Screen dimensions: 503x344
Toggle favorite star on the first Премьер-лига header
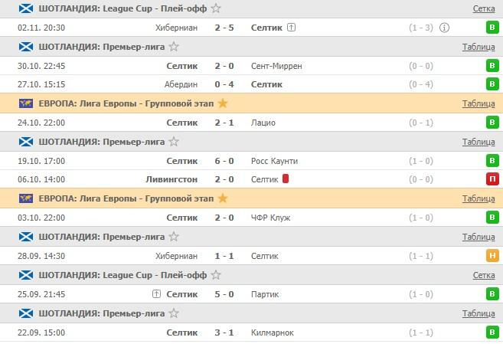pos(174,47)
